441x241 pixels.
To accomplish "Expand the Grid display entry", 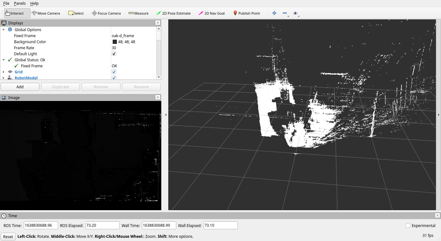I will coord(3,72).
